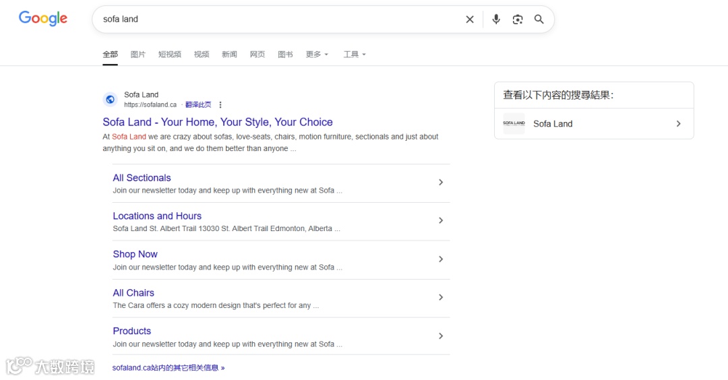Screen dimensions: 728x380
Task: Switch to the 网页 tab
Action: click(257, 55)
